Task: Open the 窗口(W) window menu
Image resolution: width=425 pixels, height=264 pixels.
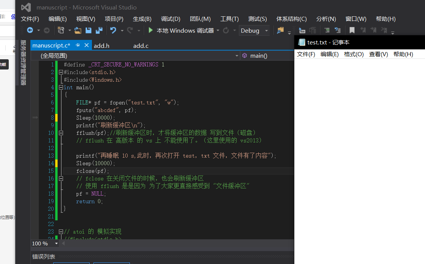Action: [x=356, y=19]
